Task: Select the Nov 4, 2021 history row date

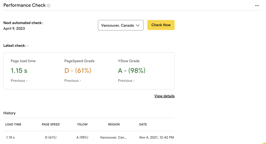Action: pyautogui.click(x=157, y=137)
